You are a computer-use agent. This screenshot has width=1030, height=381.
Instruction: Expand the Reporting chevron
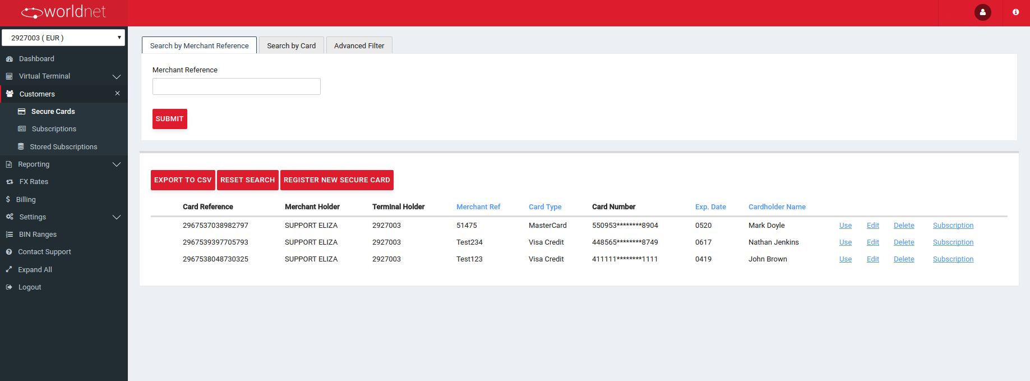point(117,164)
